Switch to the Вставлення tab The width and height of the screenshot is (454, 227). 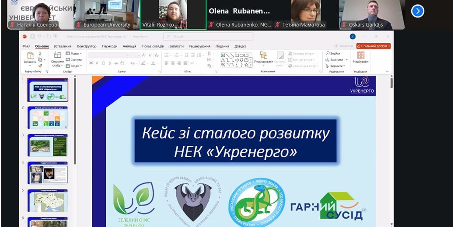pyautogui.click(x=63, y=46)
